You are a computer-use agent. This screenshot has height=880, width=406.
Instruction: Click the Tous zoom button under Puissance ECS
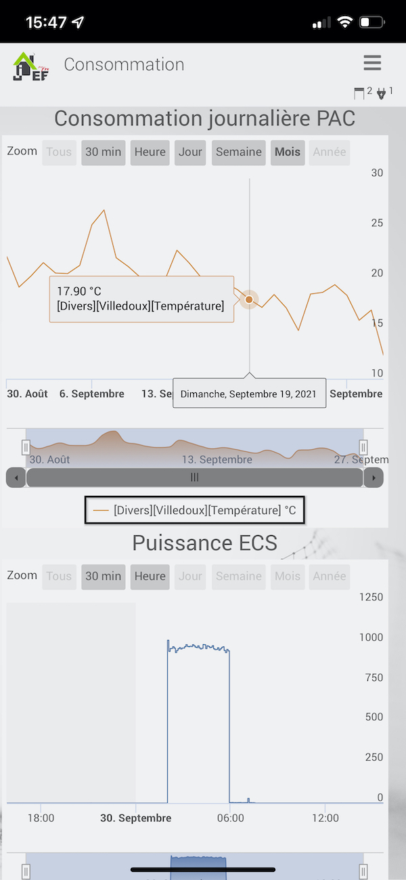point(59,577)
